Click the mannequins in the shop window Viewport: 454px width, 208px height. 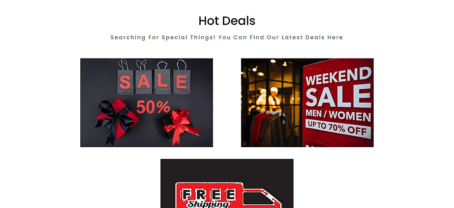[x=268, y=99]
